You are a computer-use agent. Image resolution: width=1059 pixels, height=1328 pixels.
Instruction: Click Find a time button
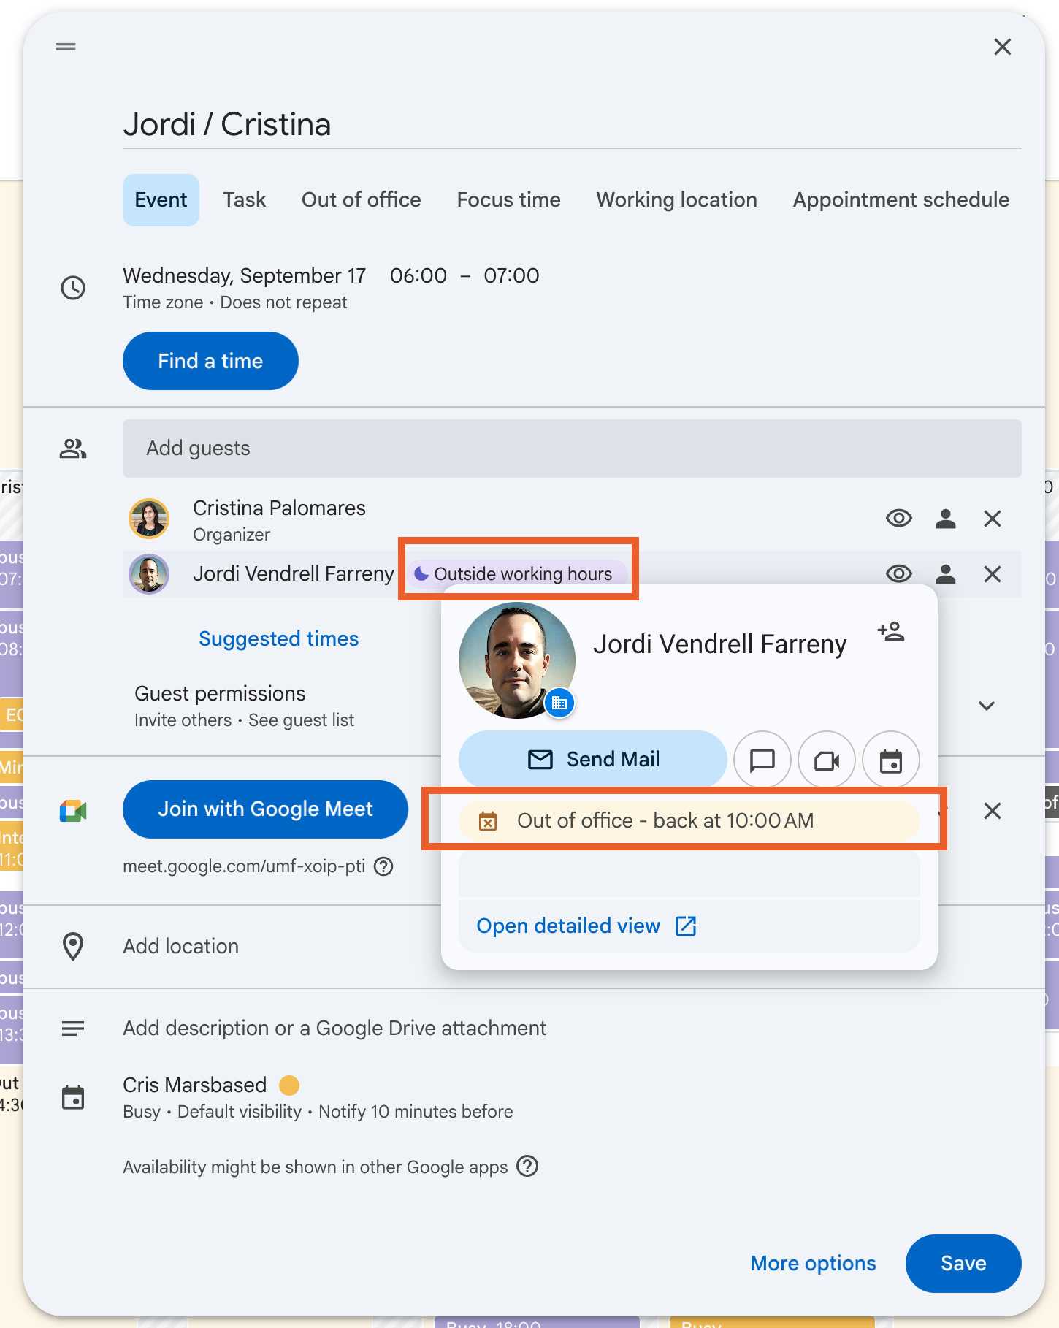tap(210, 361)
